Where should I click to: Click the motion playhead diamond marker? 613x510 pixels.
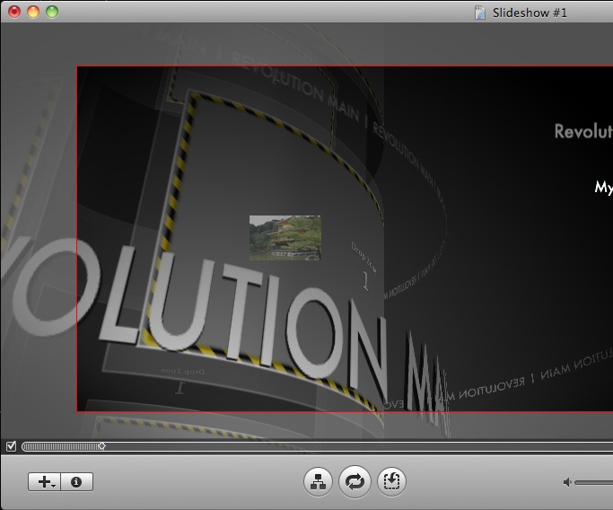tap(101, 446)
